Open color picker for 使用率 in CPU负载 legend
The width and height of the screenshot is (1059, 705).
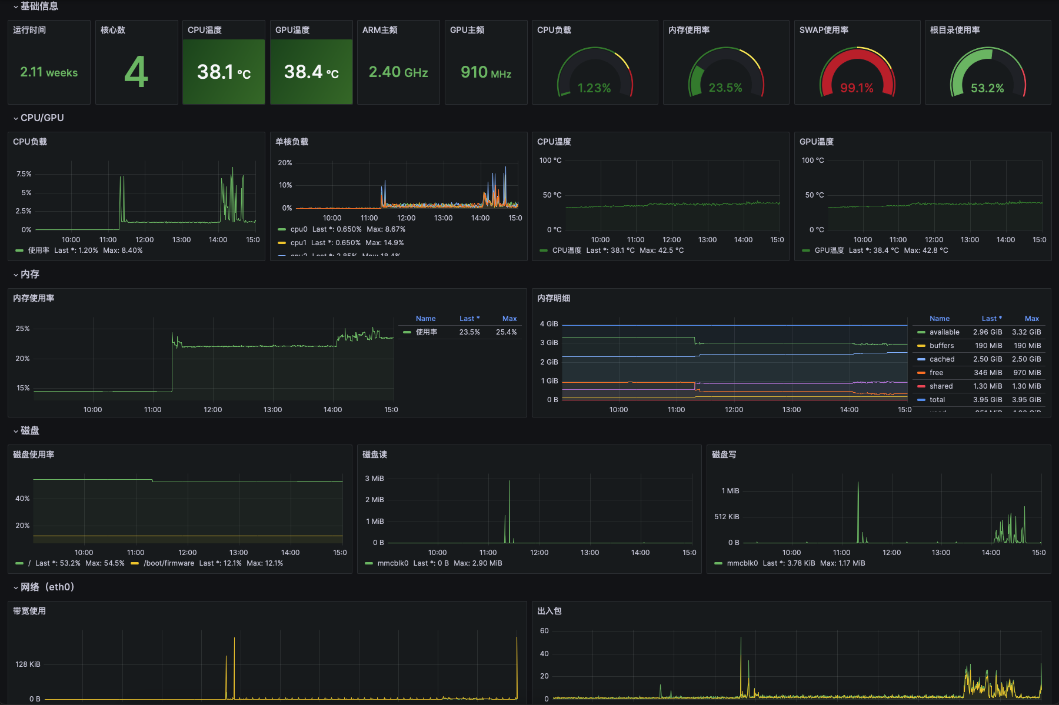click(19, 250)
